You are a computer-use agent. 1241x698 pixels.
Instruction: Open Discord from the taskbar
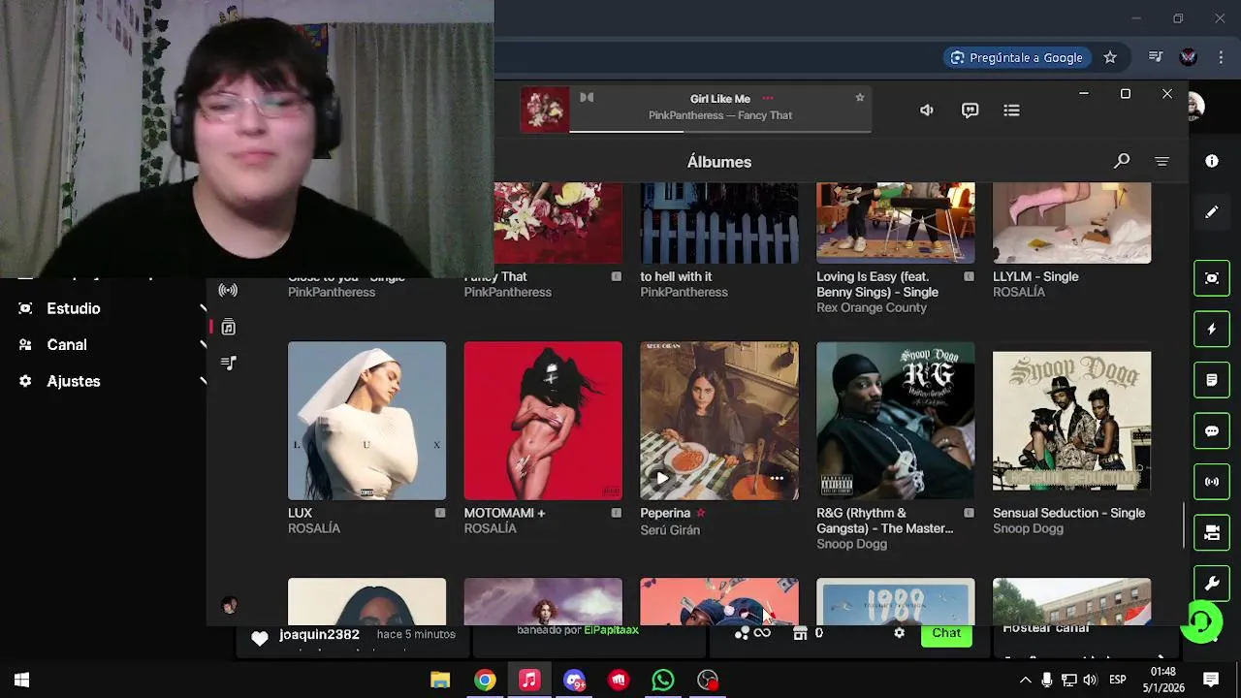pyautogui.click(x=574, y=681)
